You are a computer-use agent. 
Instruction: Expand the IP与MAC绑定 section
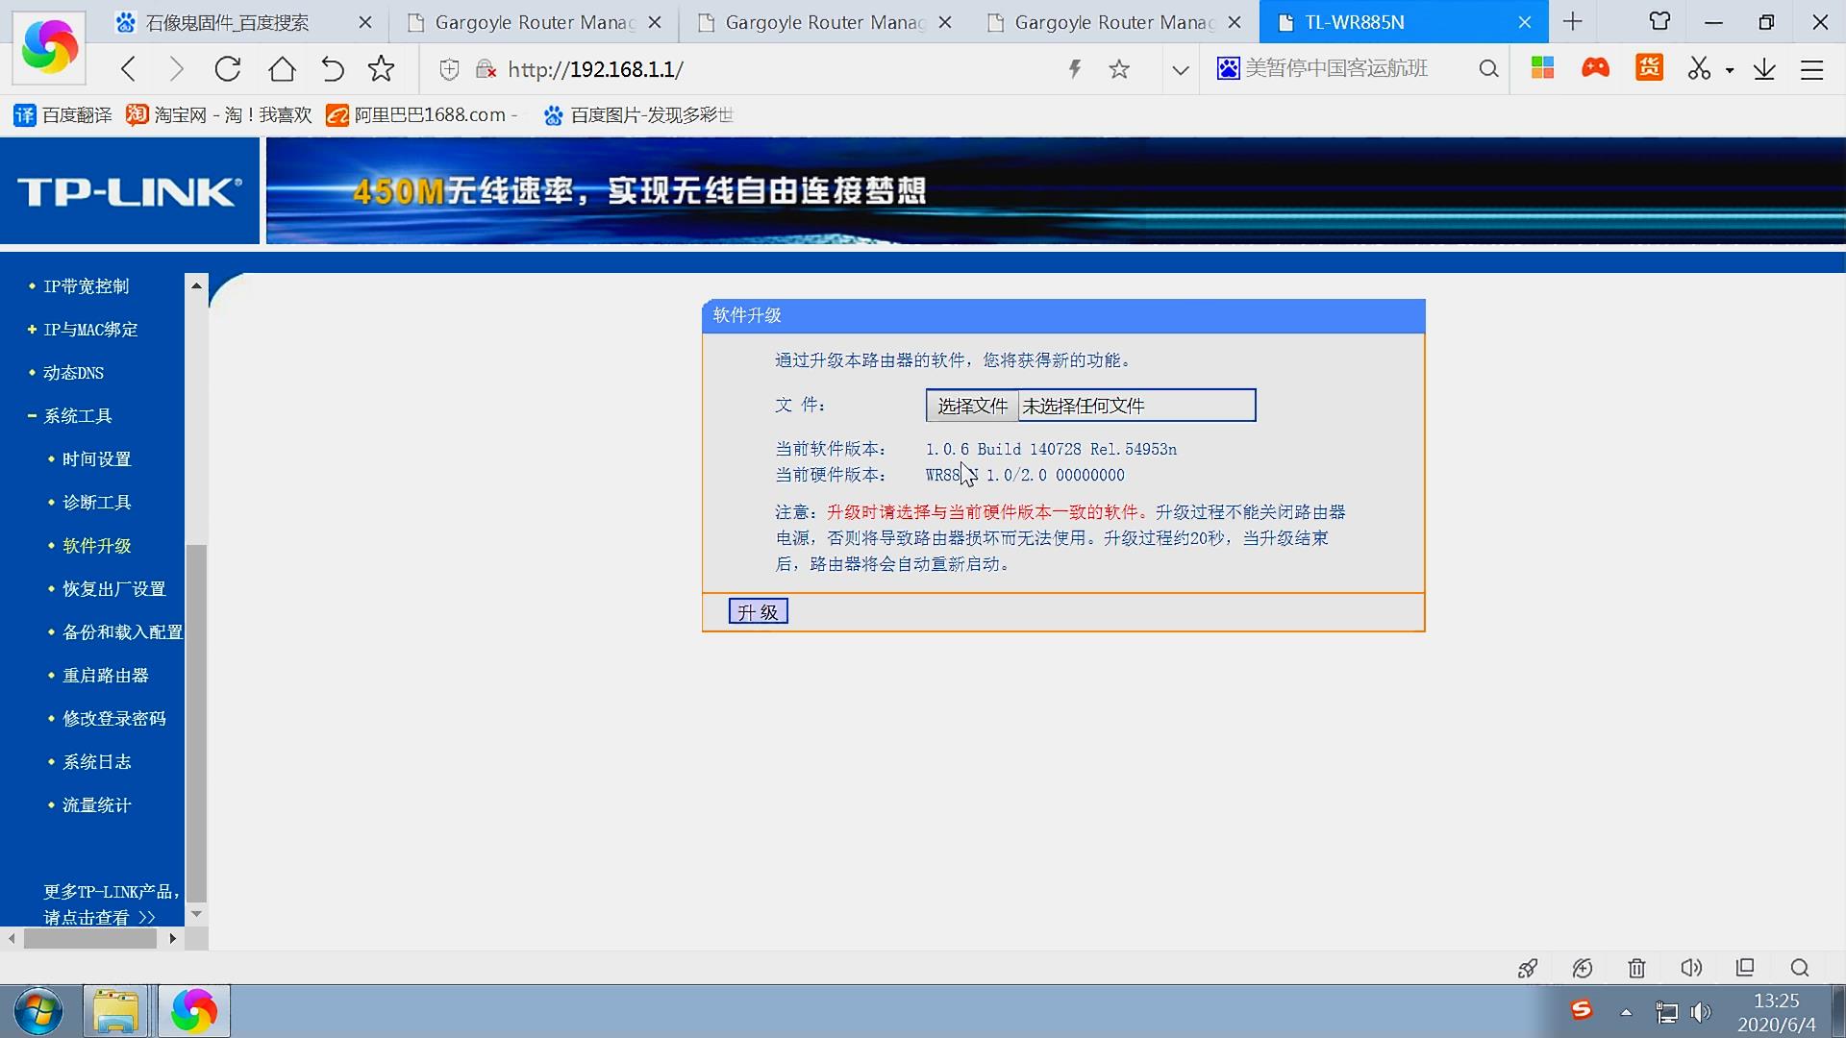tap(89, 329)
